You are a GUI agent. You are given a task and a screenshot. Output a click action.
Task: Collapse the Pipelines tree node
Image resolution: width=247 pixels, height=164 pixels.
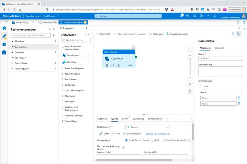(x=12, y=41)
